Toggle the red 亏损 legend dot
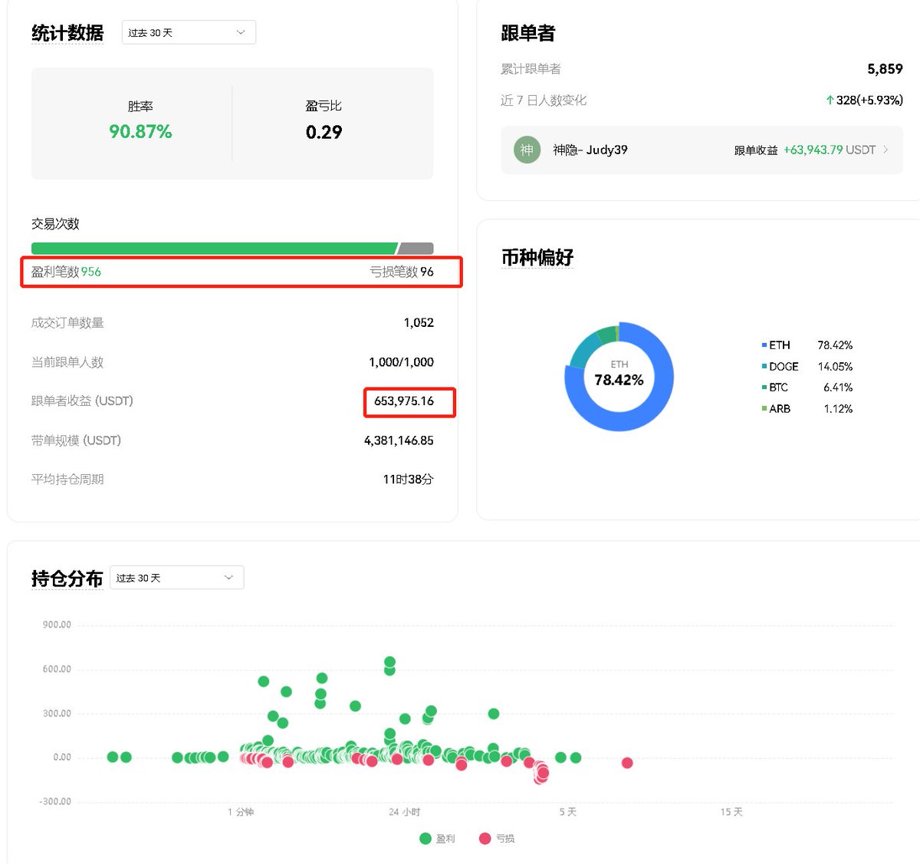Viewport: 920px width, 864px height. click(485, 839)
